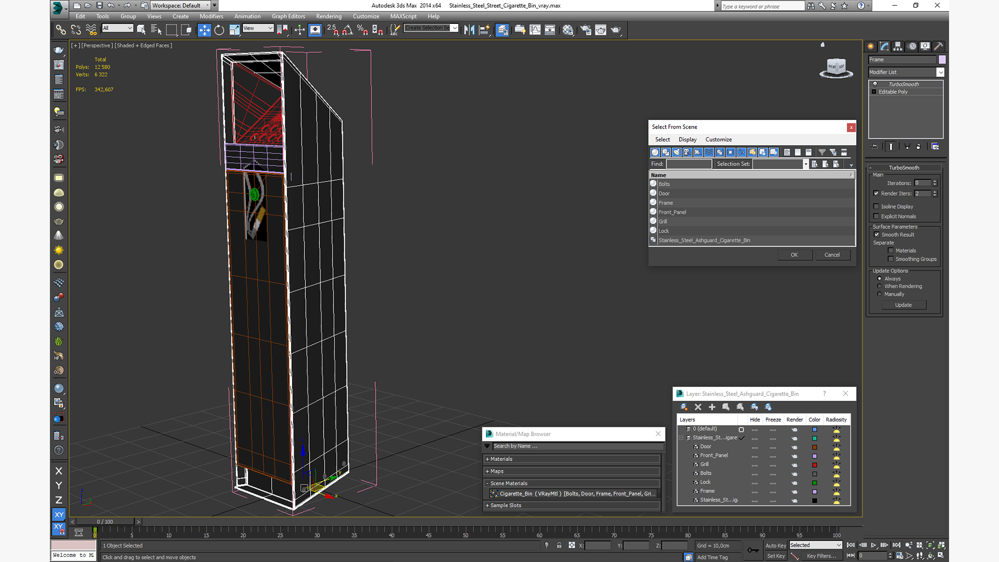Toggle Selection Lock padlock in status bar
Screen dimensions: 999x562
pos(559,545)
